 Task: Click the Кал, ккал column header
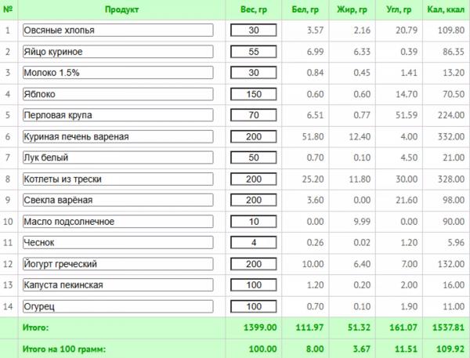tap(446, 9)
